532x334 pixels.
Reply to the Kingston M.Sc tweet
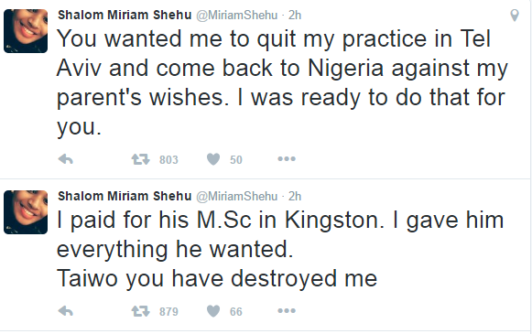(x=66, y=311)
